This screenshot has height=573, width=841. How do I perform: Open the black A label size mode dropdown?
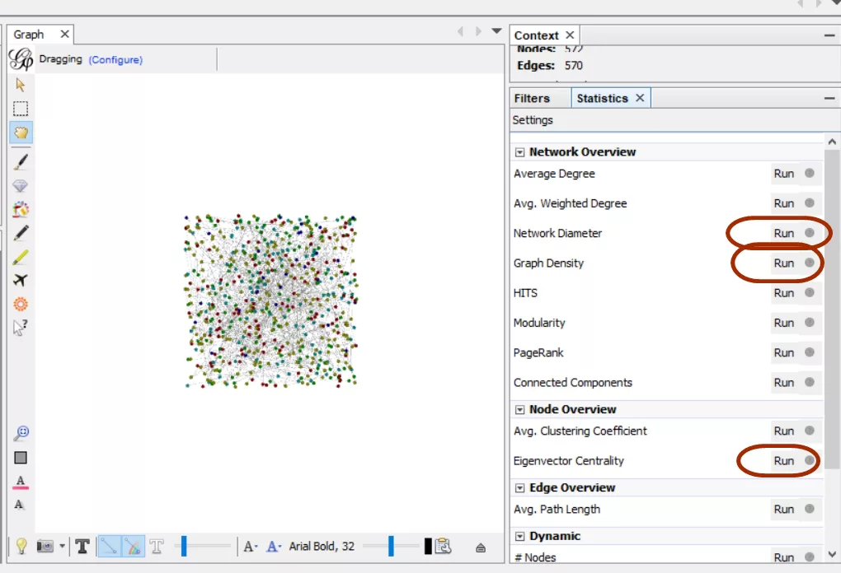(x=251, y=546)
